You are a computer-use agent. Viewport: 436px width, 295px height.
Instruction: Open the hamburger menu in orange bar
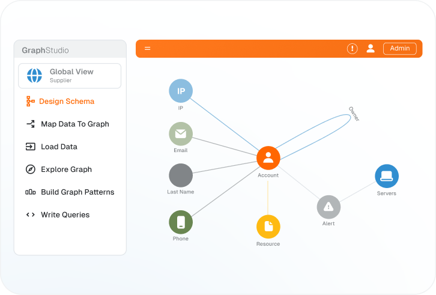tap(147, 49)
